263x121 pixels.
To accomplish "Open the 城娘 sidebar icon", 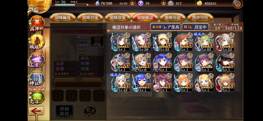I will pyautogui.click(x=37, y=42).
